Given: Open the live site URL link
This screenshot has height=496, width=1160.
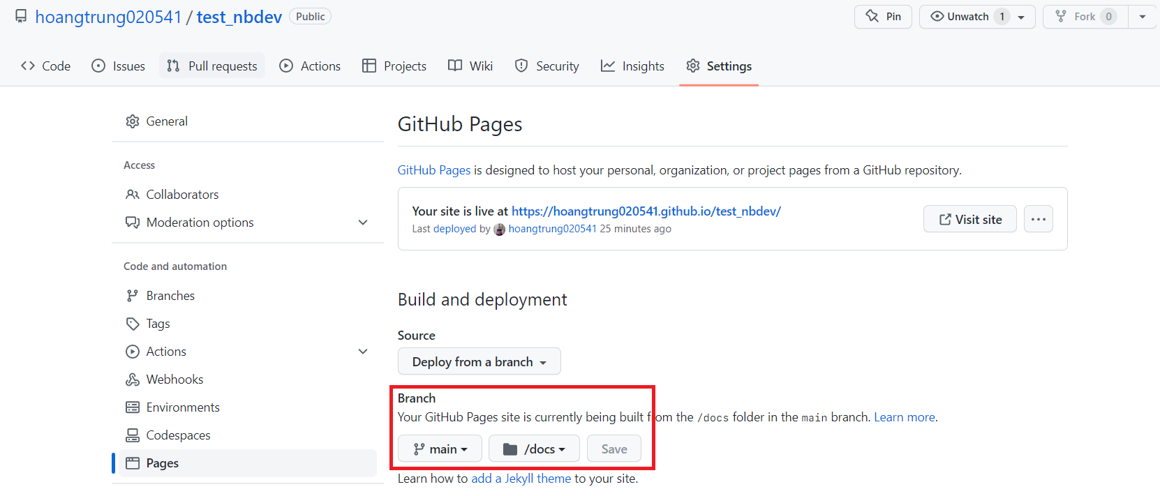Looking at the screenshot, I should 646,211.
